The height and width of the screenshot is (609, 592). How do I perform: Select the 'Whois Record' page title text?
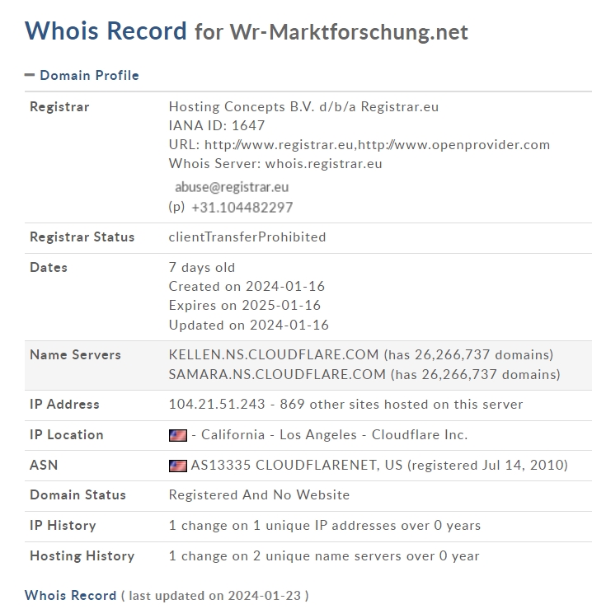pos(106,30)
